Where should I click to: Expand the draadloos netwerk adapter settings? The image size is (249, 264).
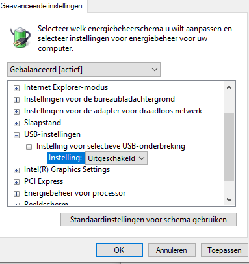16,111
